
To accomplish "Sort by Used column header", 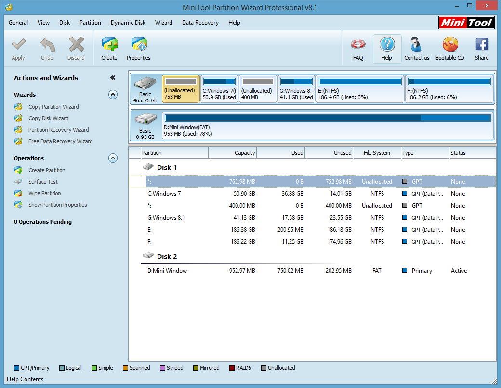I will [x=281, y=153].
